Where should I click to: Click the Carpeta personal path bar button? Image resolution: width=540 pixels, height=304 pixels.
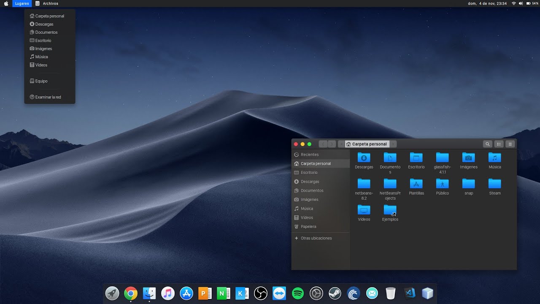[x=367, y=144]
